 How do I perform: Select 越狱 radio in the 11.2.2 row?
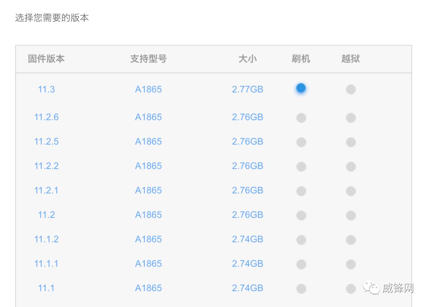coord(351,167)
